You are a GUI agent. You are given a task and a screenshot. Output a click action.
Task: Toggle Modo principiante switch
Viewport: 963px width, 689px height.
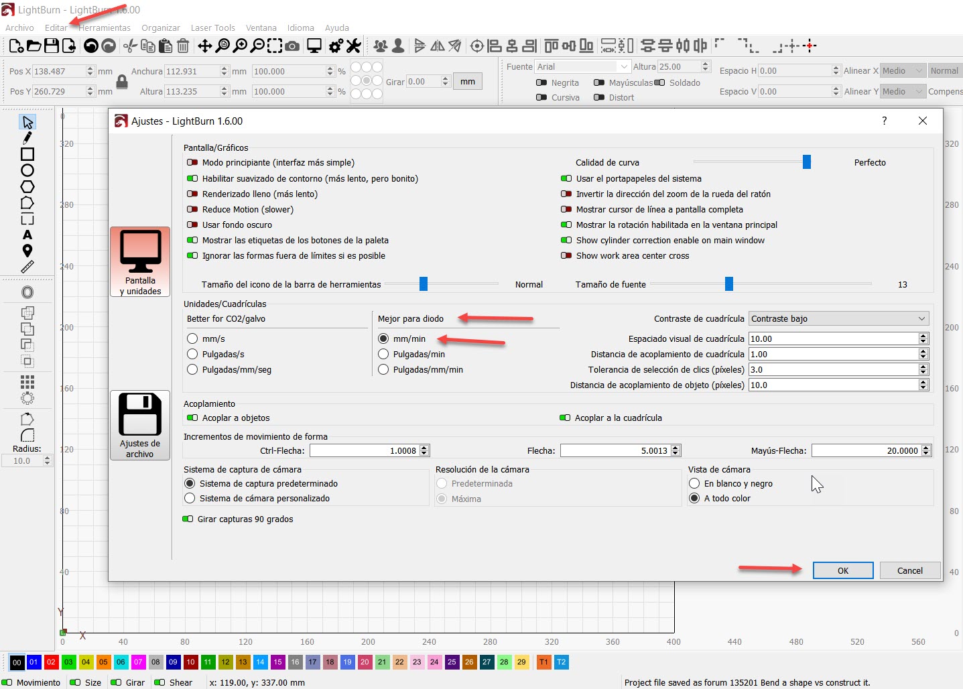point(192,162)
